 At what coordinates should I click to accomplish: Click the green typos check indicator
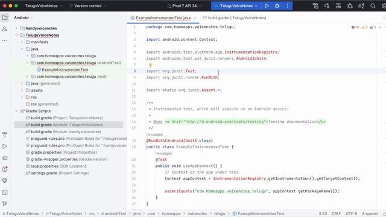373,27
